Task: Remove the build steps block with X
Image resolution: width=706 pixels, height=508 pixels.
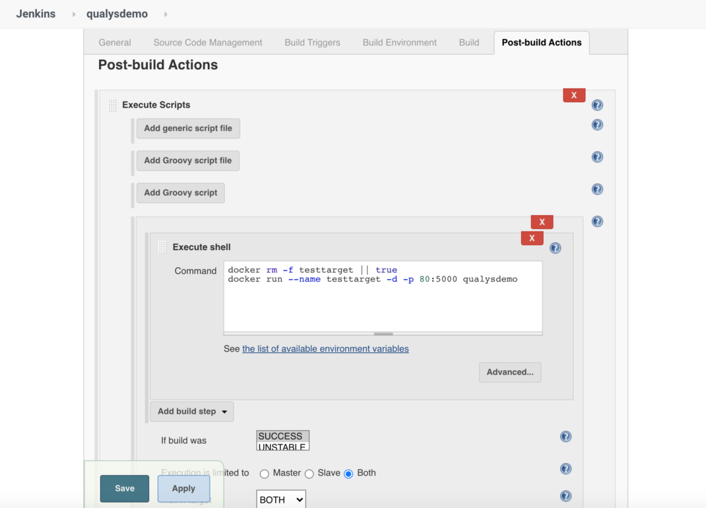Action: 542,222
